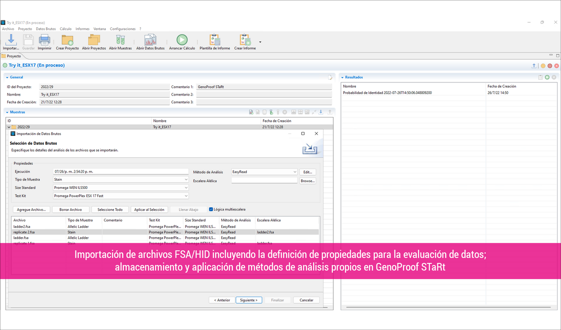Click the Imprimir printer icon

click(44, 39)
